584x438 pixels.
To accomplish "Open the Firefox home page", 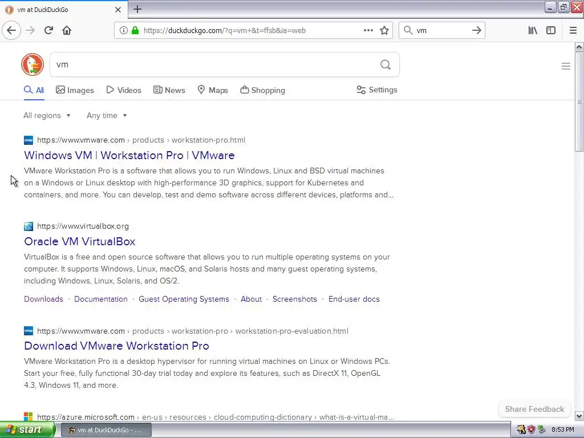I will pyautogui.click(x=67, y=31).
